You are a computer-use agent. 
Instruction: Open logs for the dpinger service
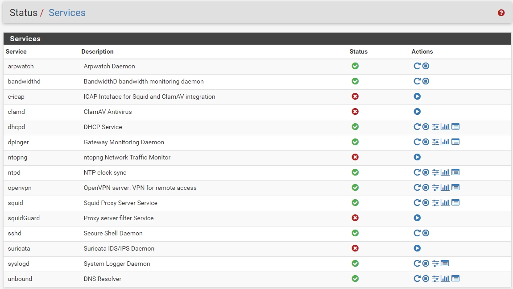pyautogui.click(x=455, y=142)
